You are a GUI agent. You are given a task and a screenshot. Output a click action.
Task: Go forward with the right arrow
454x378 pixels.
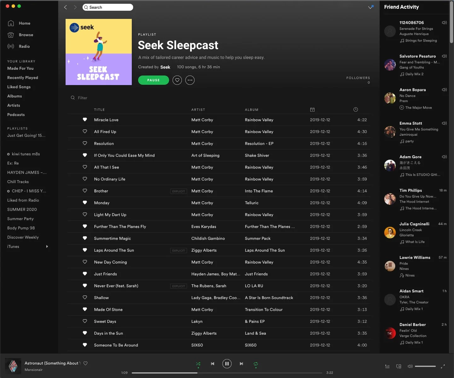click(75, 7)
